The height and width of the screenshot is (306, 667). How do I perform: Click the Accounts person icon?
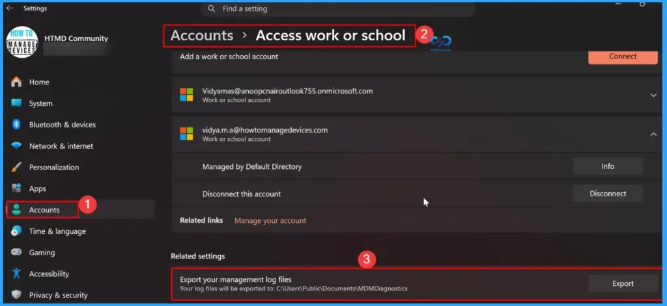coord(16,210)
